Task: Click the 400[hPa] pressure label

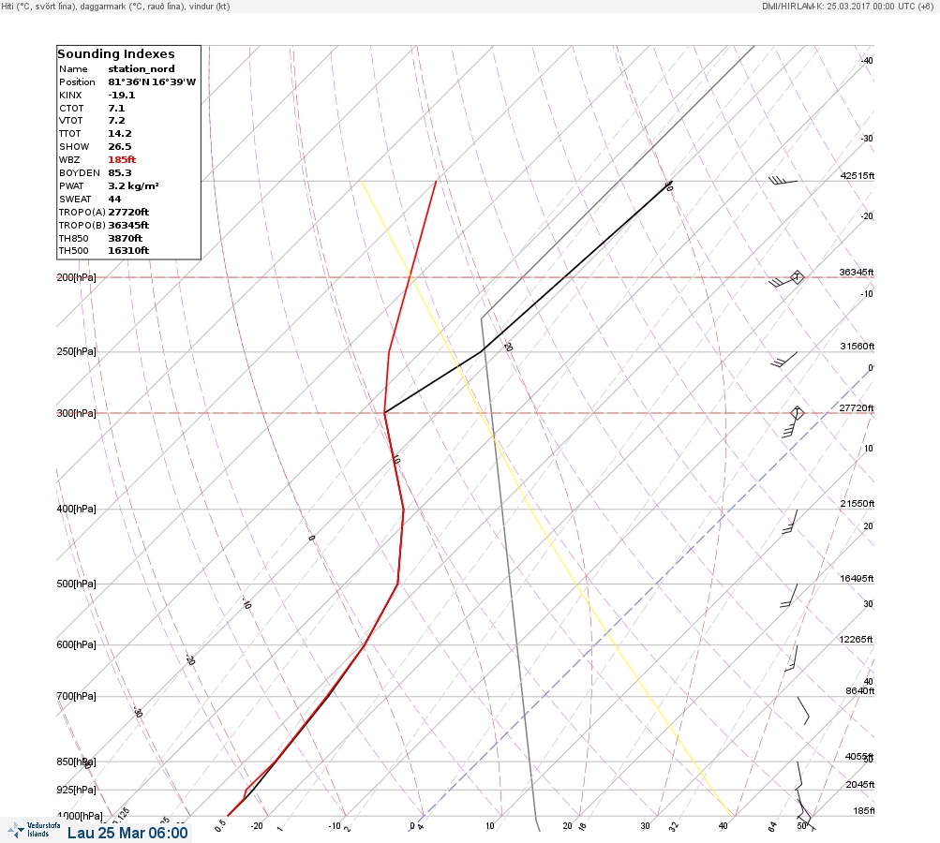Action: coord(76,509)
